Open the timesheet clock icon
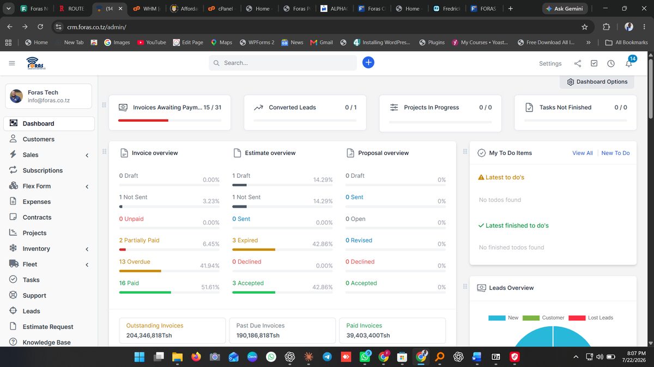 611,64
